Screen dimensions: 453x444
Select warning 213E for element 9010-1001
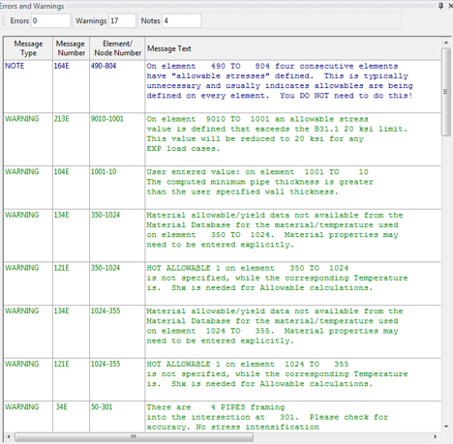coord(223,139)
